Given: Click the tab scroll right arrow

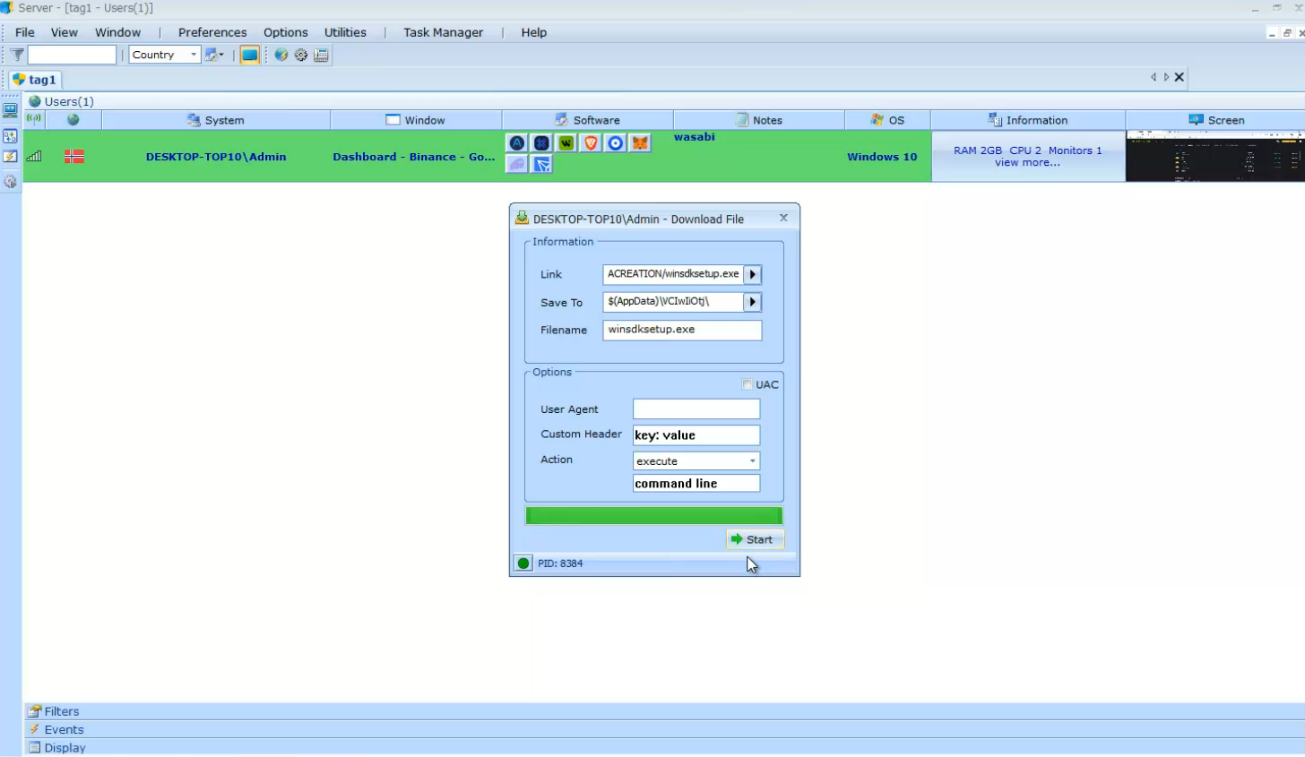Looking at the screenshot, I should (x=1166, y=77).
